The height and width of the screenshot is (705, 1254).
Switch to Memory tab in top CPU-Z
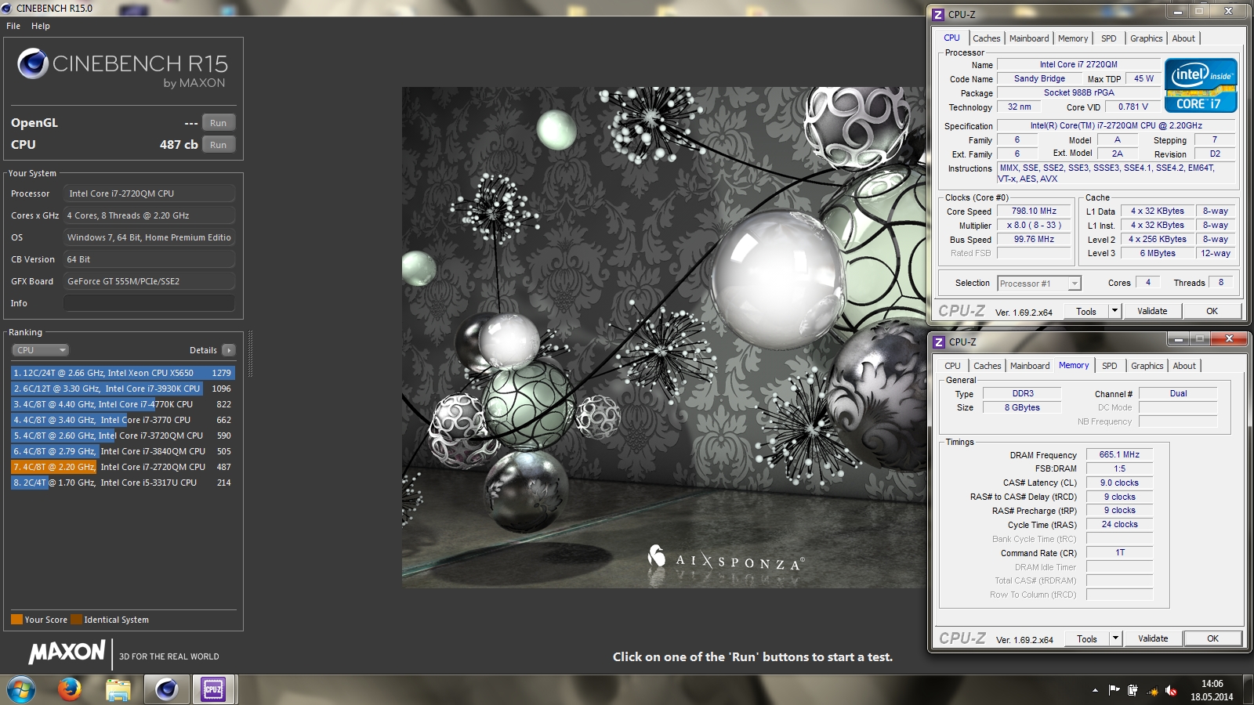(1073, 38)
